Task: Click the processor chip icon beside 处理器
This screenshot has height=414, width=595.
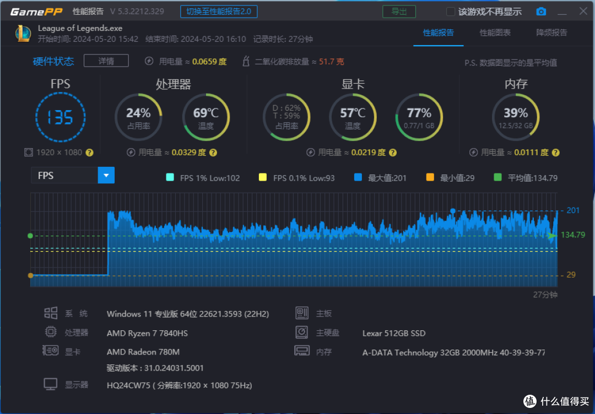Action: tap(51, 332)
